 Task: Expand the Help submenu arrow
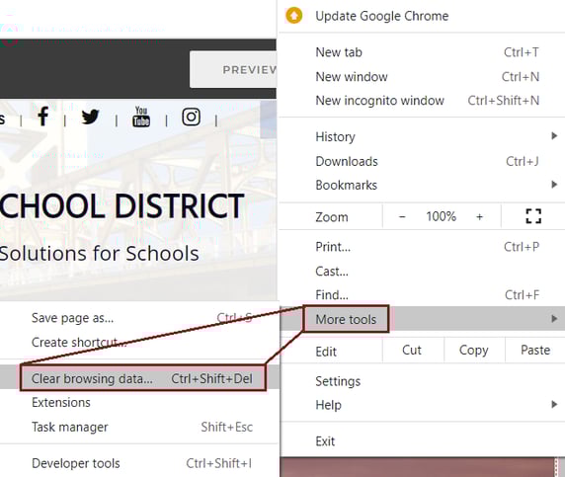pos(554,404)
